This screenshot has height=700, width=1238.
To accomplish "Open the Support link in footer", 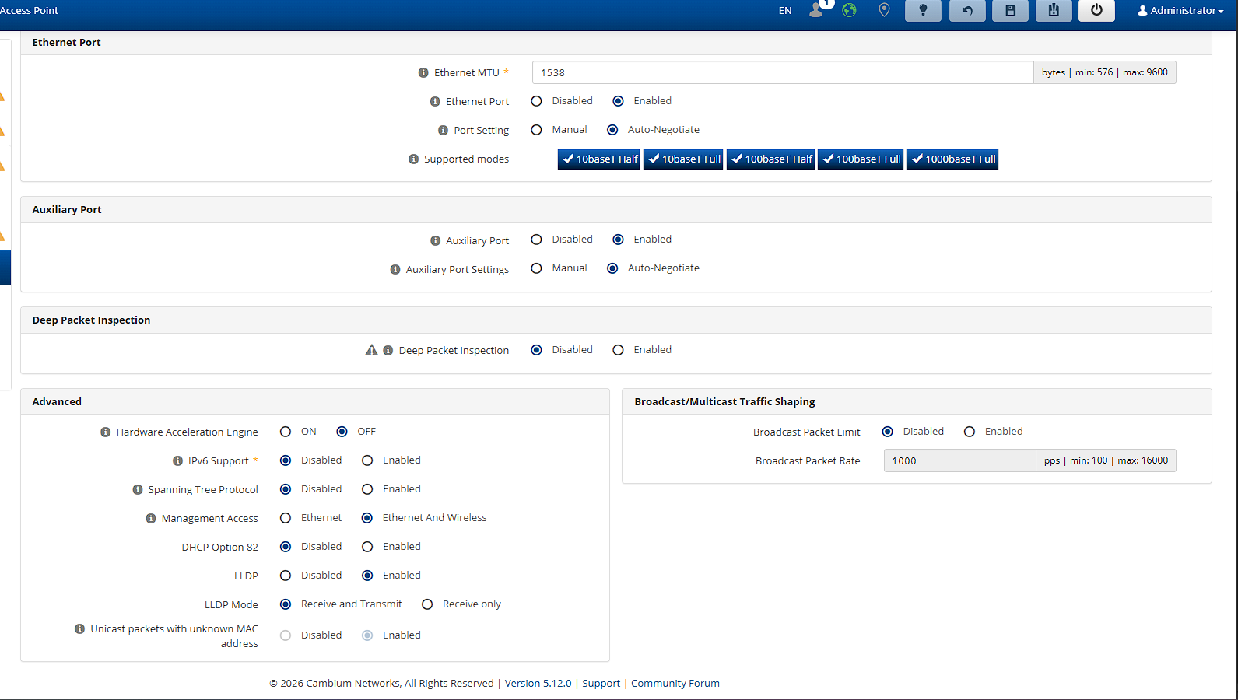I will (x=601, y=683).
